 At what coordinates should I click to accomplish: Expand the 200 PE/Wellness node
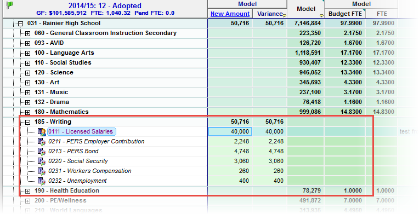(x=27, y=201)
